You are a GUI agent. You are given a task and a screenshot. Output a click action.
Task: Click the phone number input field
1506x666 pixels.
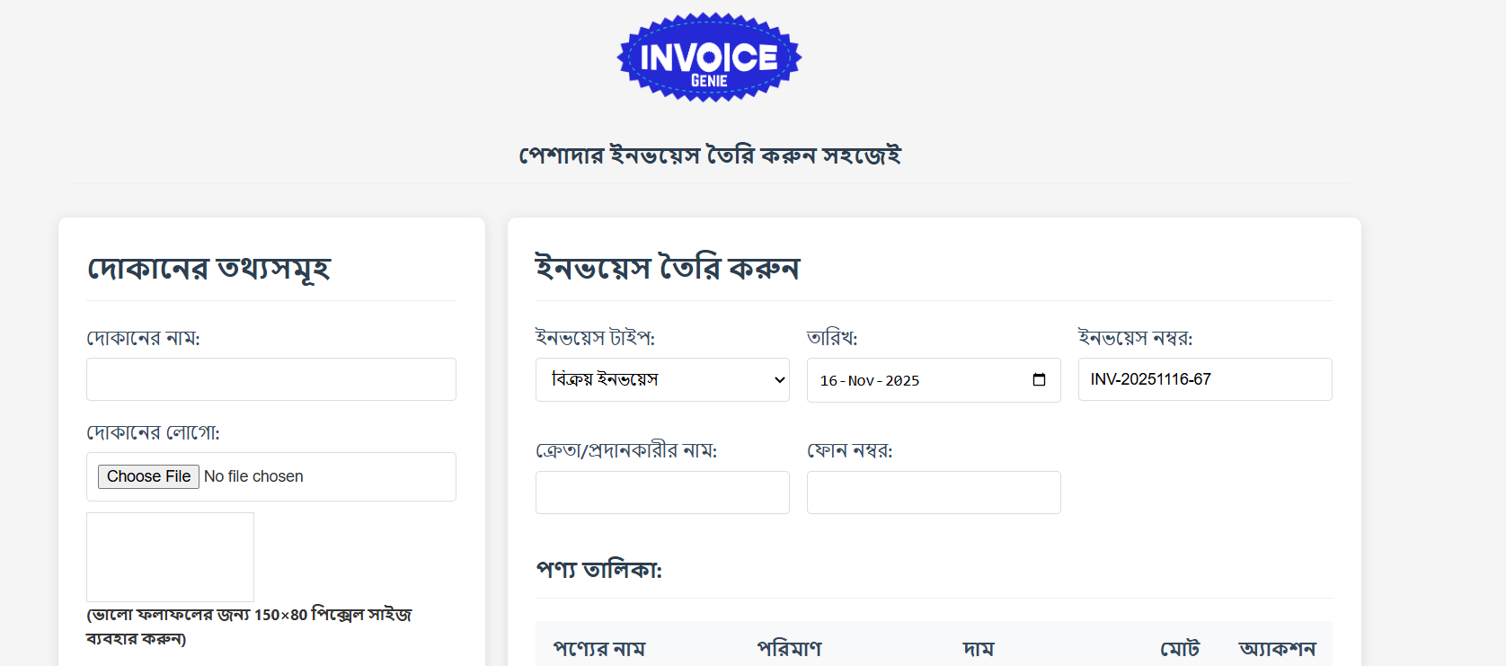(x=934, y=493)
